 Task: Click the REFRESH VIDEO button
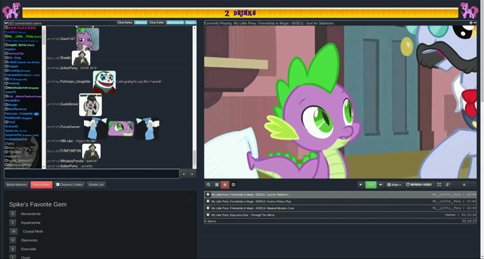(419, 185)
